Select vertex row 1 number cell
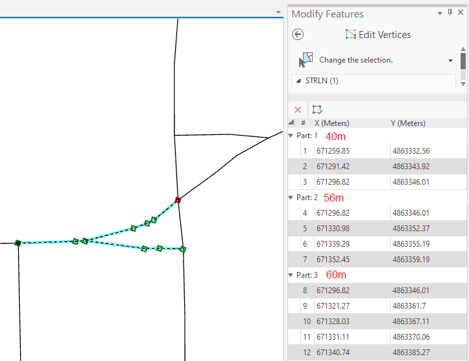The image size is (469, 361). 304,150
